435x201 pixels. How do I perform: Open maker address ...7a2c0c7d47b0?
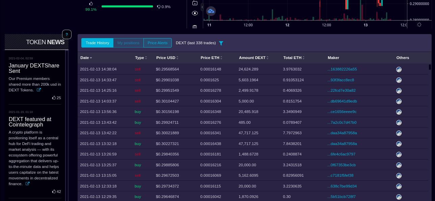pyautogui.click(x=342, y=122)
